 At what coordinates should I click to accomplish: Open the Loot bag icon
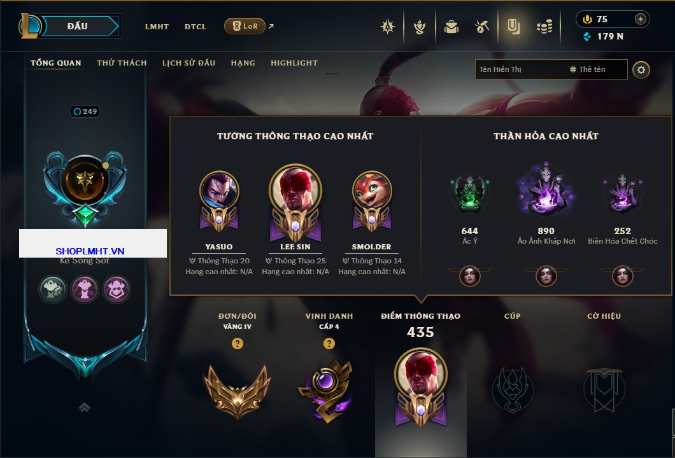click(451, 27)
